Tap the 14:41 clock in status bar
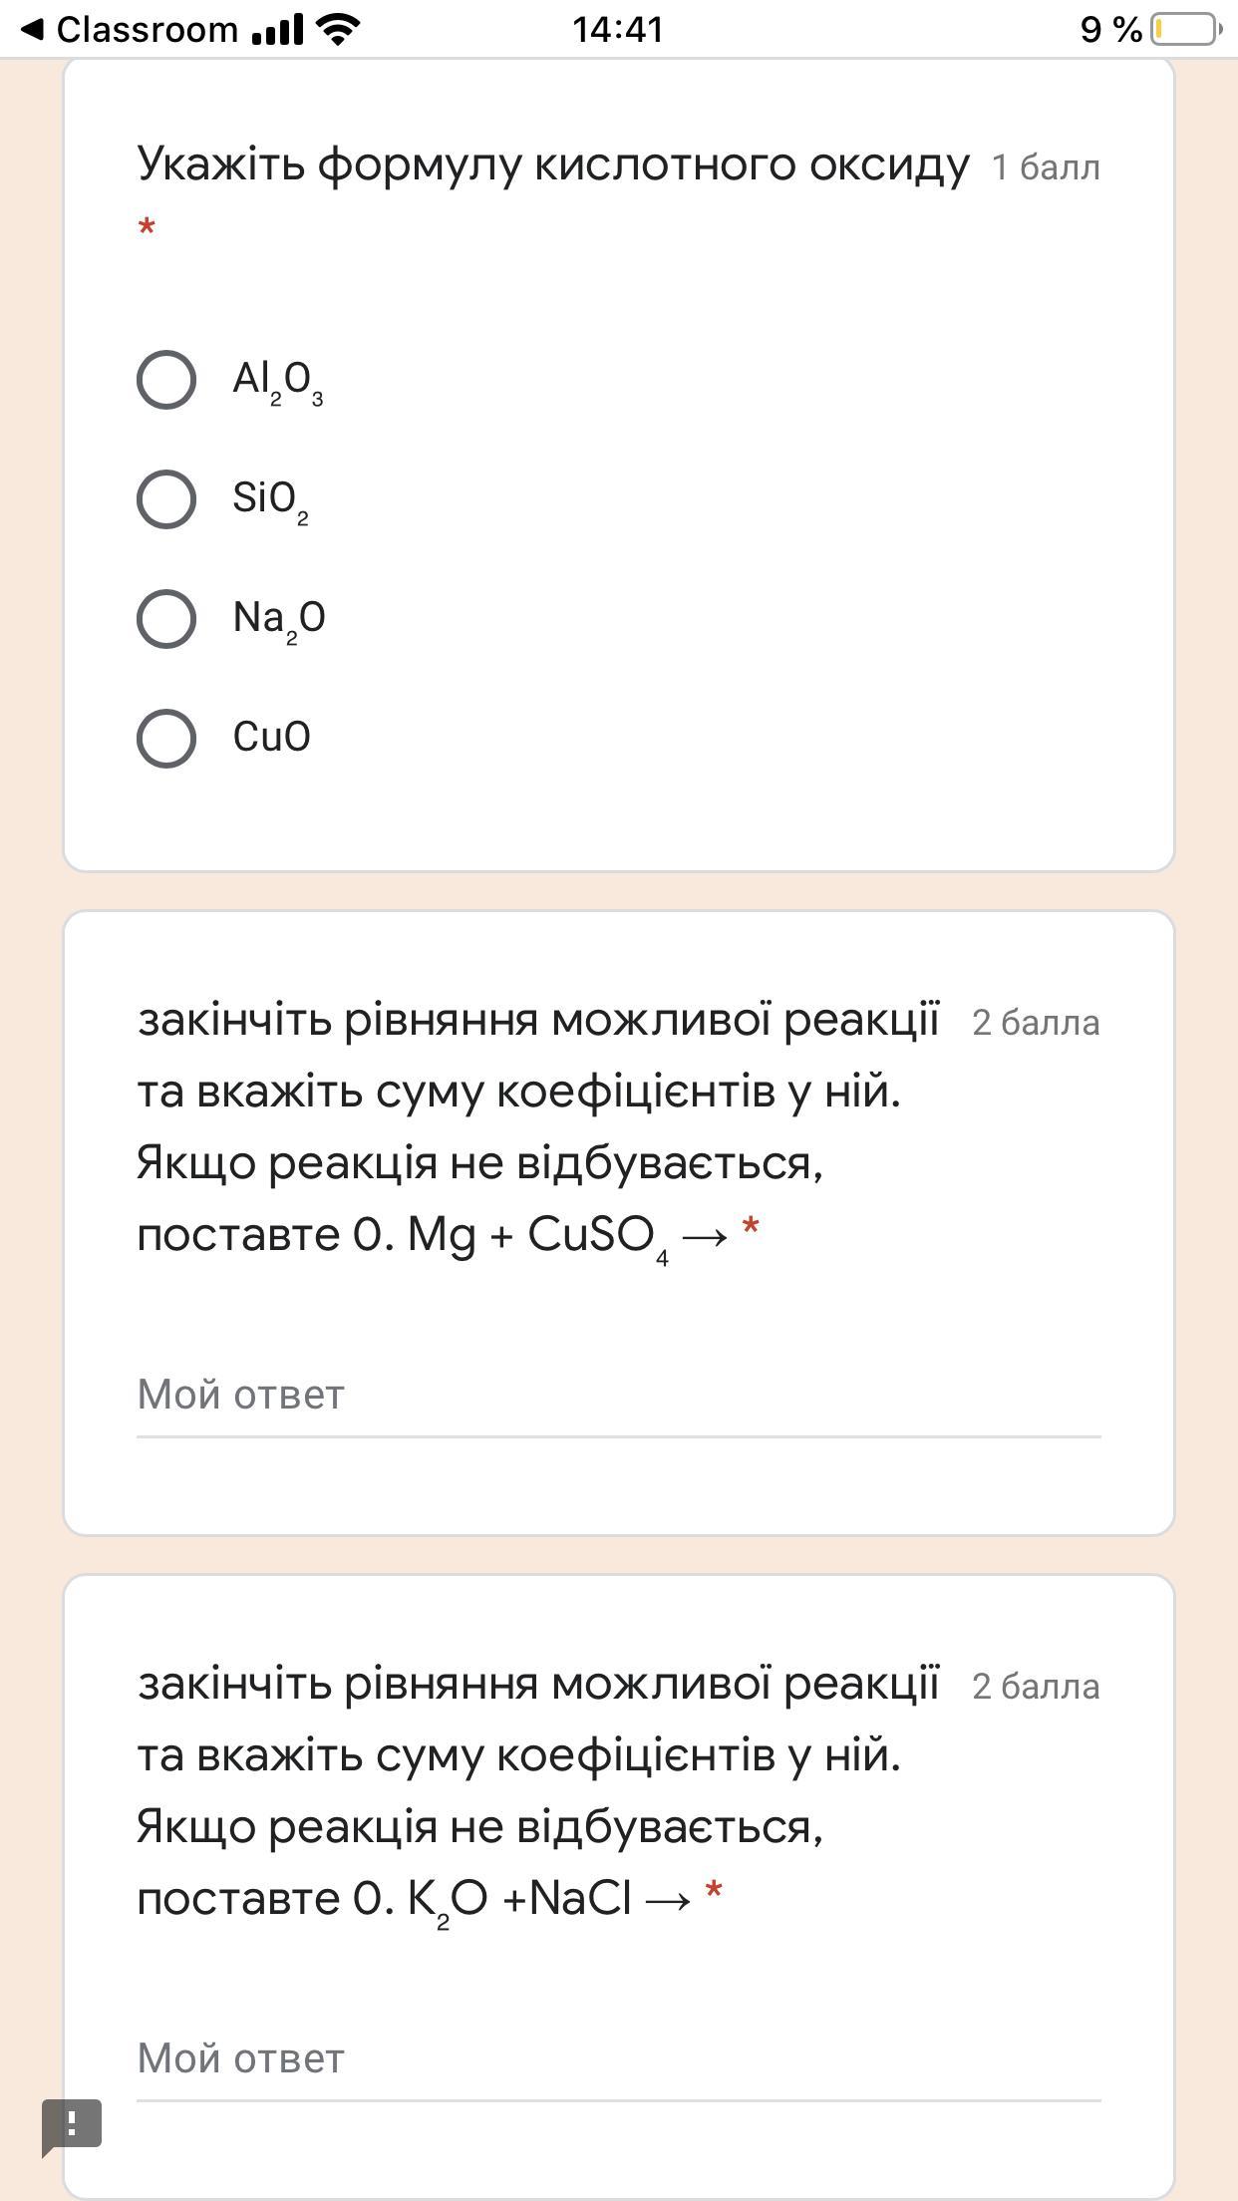Viewport: 1238px width, 2201px height. point(618,30)
